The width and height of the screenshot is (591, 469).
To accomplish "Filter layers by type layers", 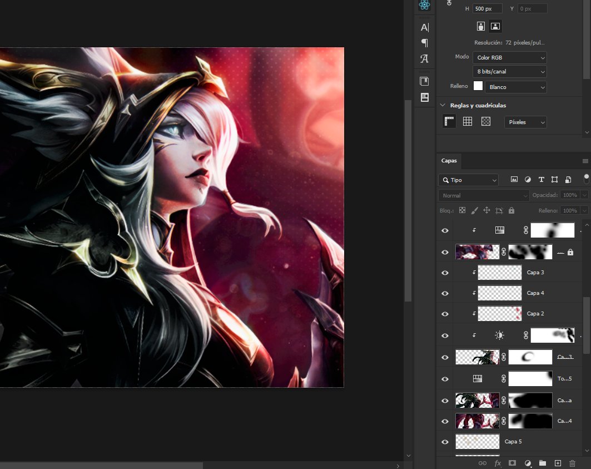I will pyautogui.click(x=542, y=180).
